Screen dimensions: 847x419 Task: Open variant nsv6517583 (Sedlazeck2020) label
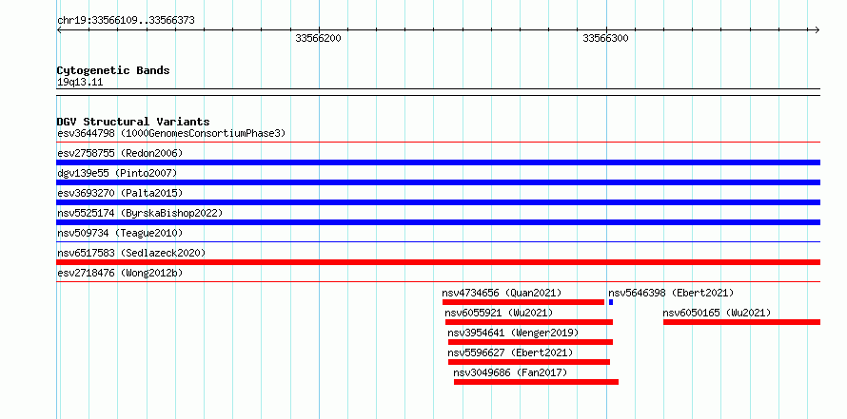tap(131, 253)
